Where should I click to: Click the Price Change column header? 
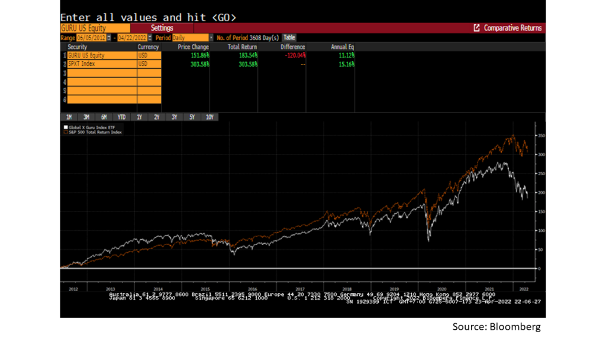click(x=194, y=47)
